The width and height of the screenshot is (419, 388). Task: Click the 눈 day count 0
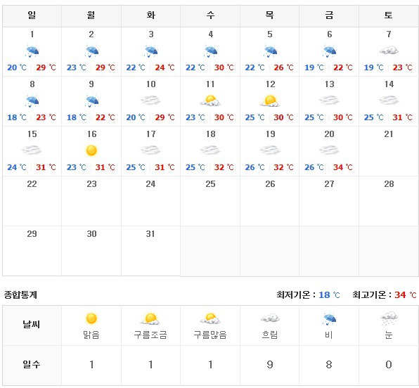(389, 365)
